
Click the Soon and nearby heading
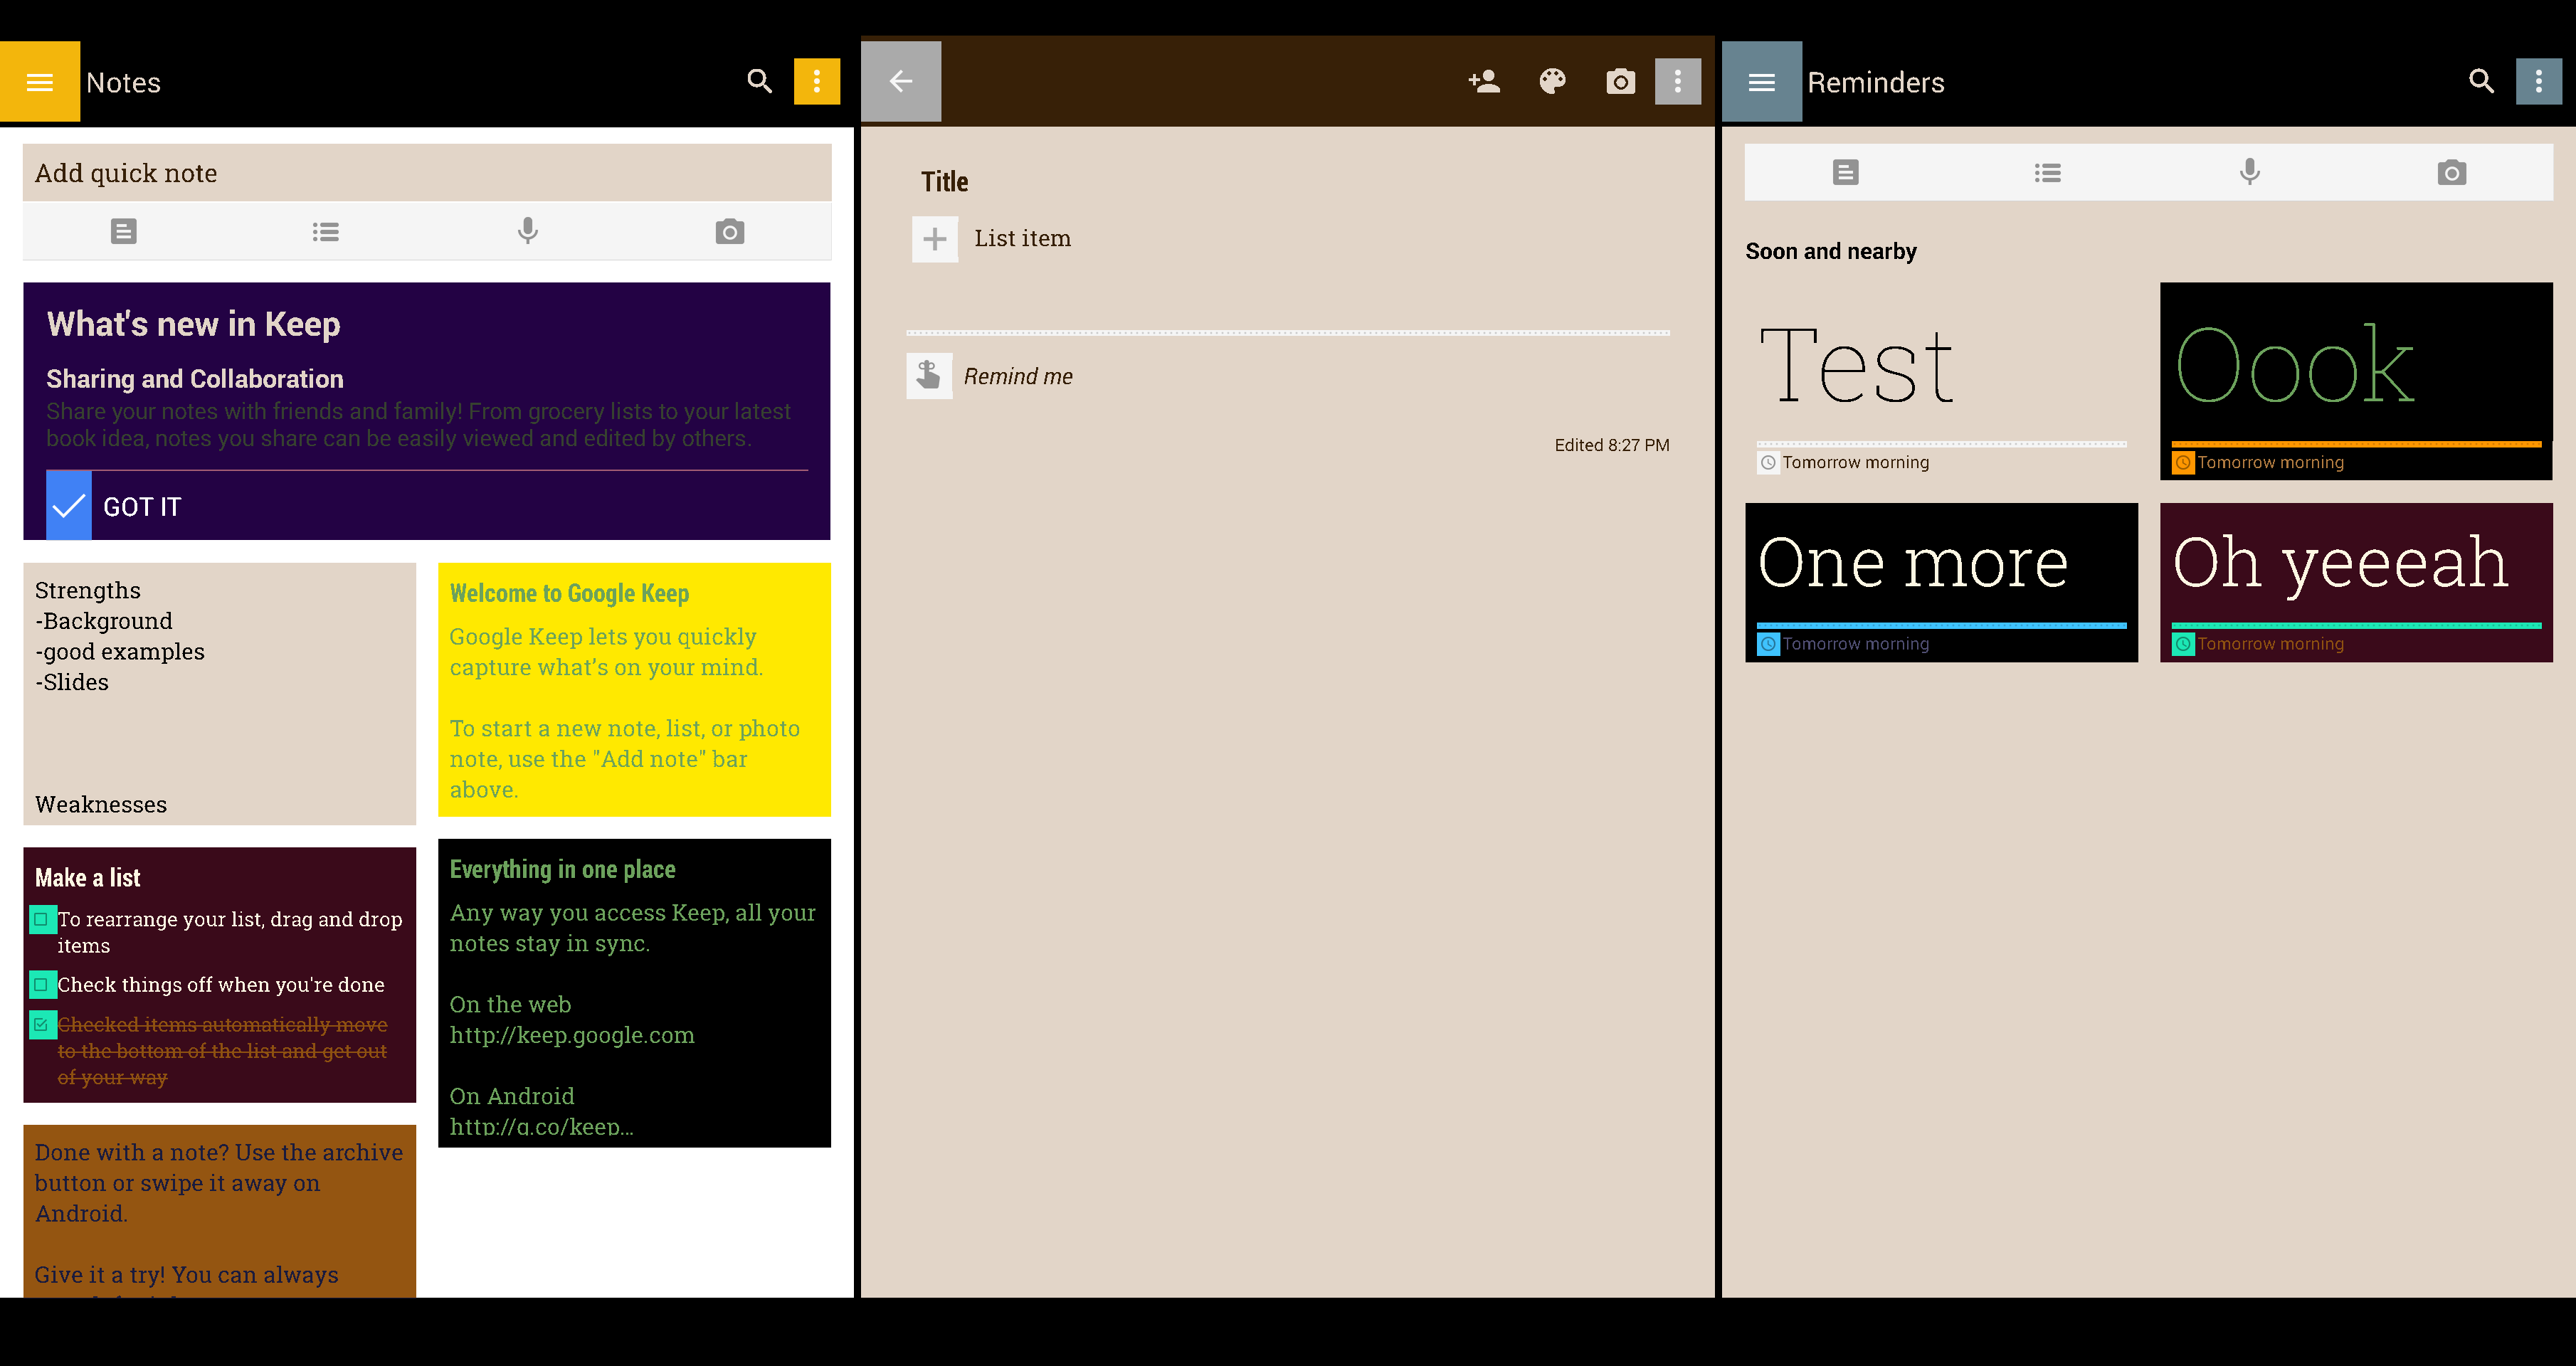point(1831,251)
